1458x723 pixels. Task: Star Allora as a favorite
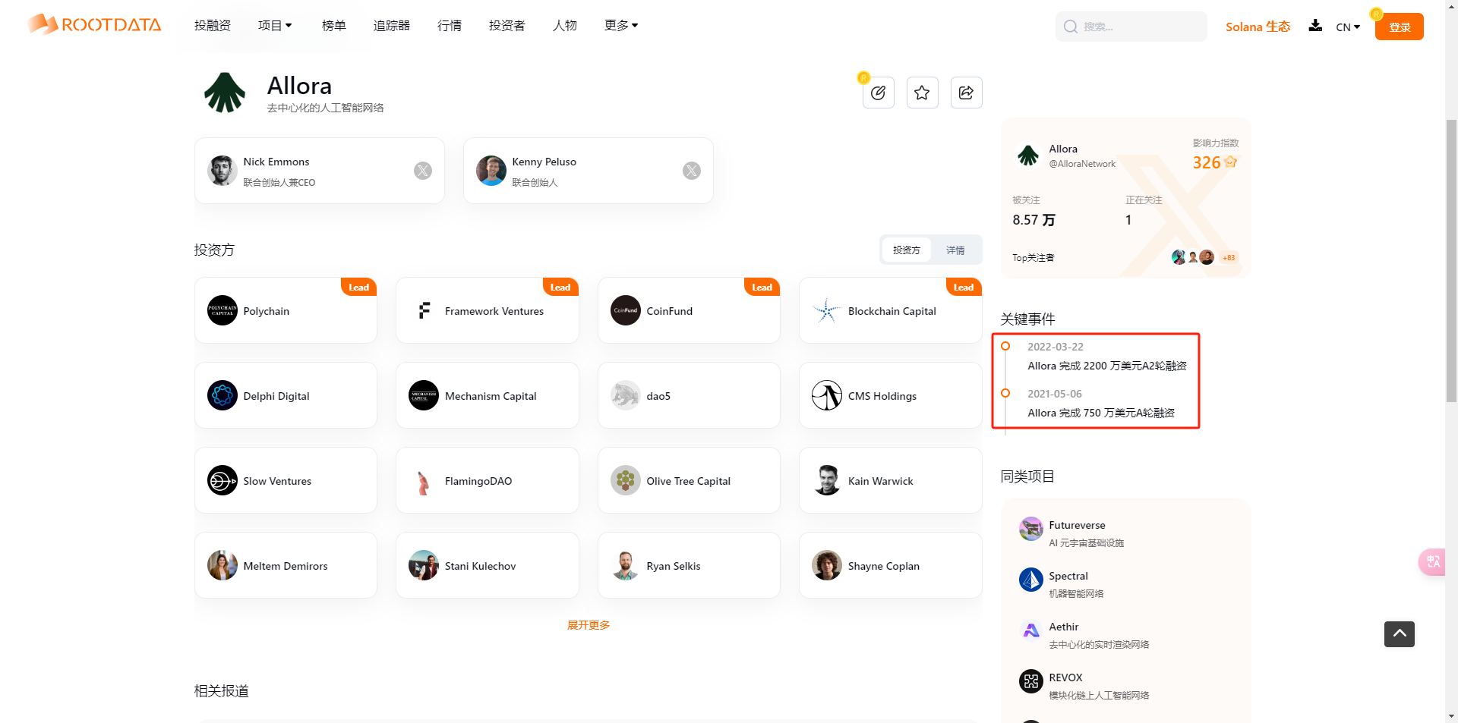click(923, 93)
